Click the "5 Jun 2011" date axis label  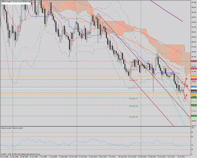(x=171, y=157)
